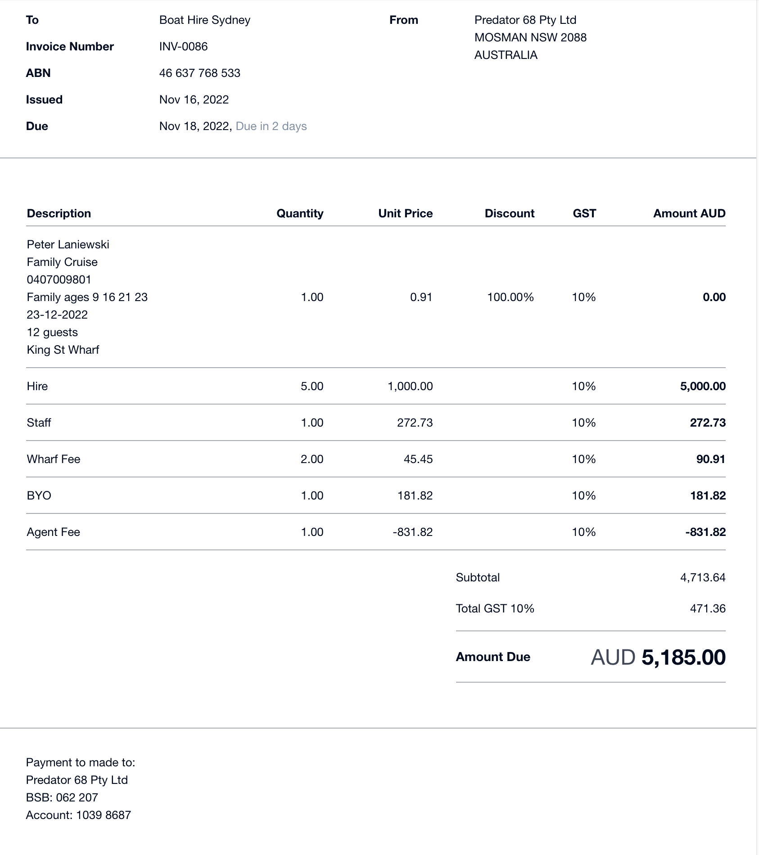Click the issued date Nov 16, 2022
The height and width of the screenshot is (855, 759).
click(x=194, y=99)
